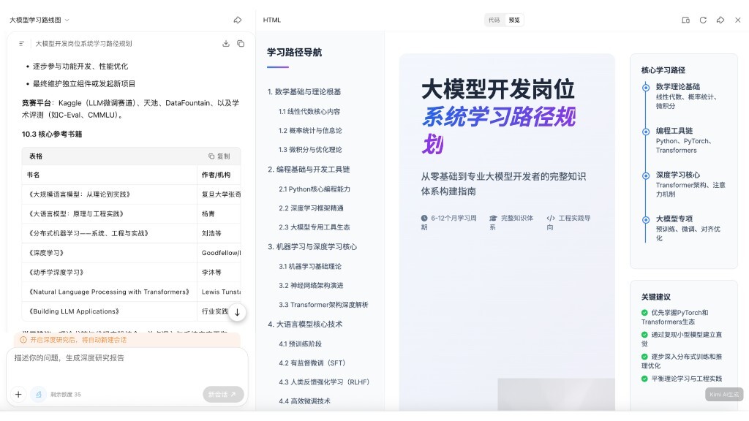
Task: Toggle the deep research mode button
Action: pyautogui.click(x=38, y=394)
